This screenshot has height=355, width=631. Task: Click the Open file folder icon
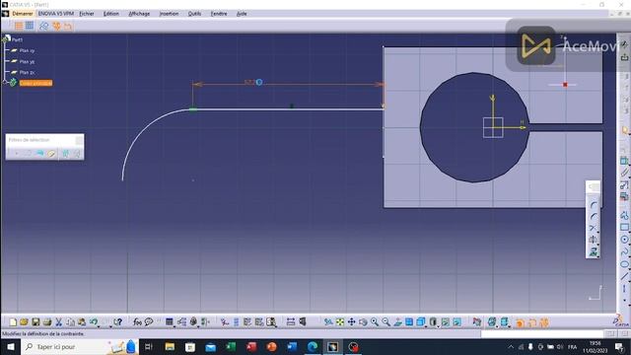[x=24, y=322]
